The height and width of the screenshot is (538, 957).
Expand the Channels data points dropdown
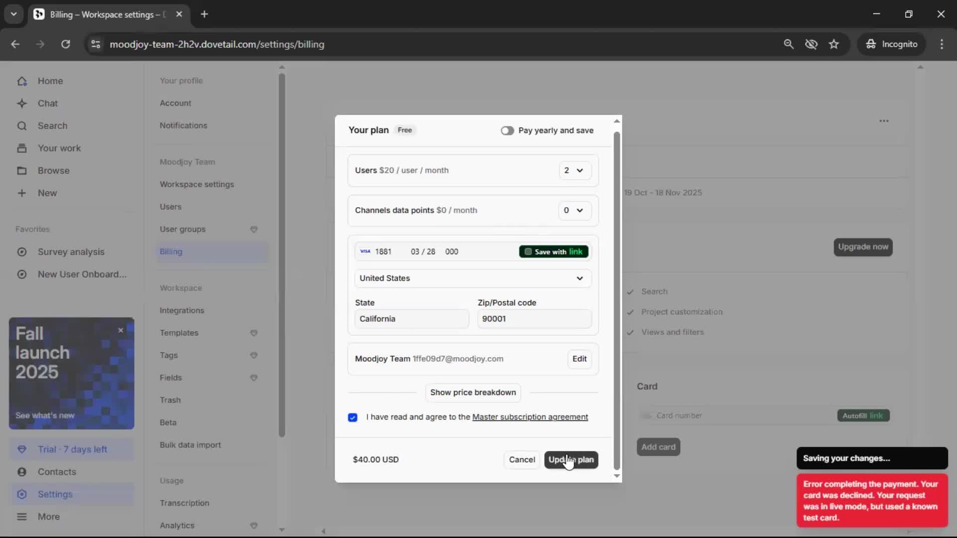(575, 211)
